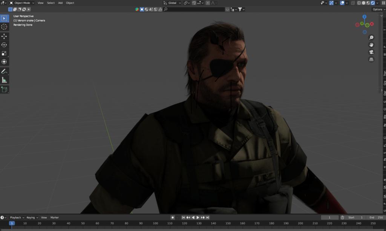Open the Playback menu in the timeline
This screenshot has width=386, height=231.
(17, 217)
